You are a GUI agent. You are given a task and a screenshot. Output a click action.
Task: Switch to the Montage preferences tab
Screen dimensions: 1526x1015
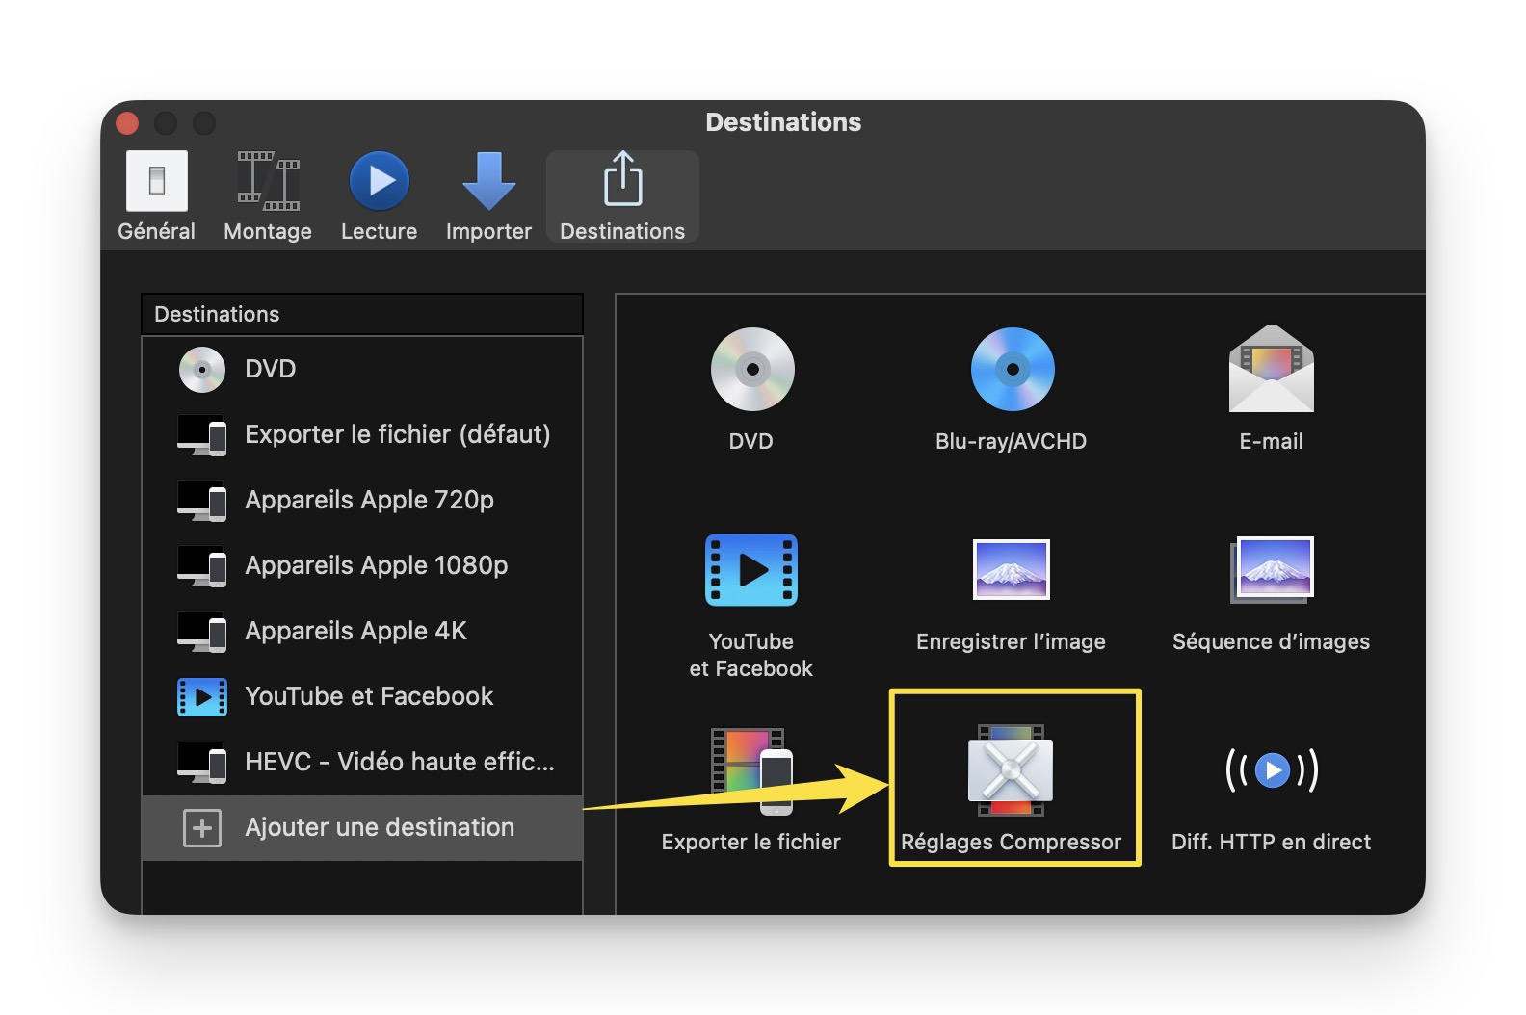click(x=268, y=196)
